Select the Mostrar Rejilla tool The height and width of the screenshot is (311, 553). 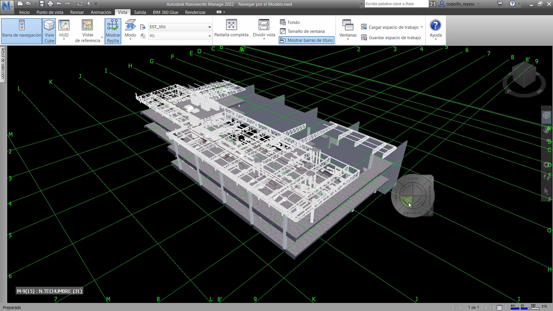(x=113, y=30)
